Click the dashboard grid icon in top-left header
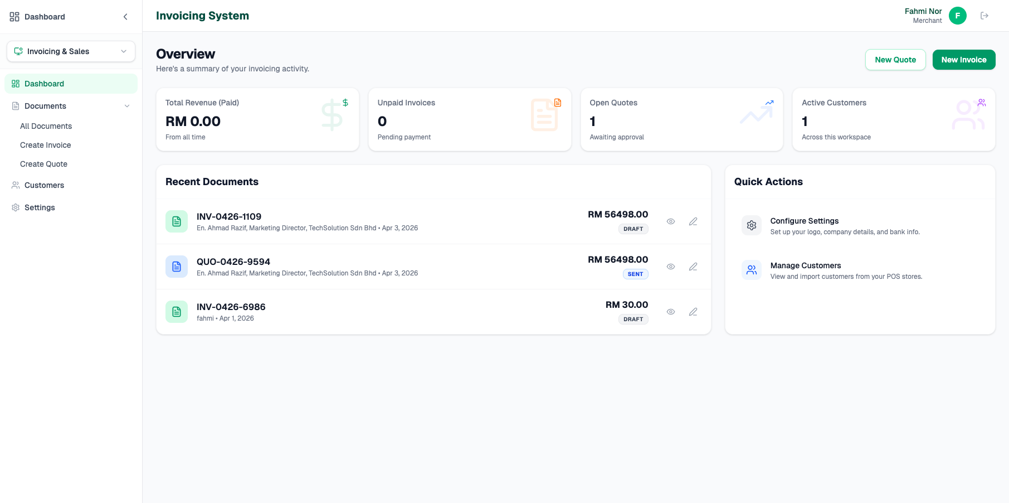The image size is (1009, 503). point(14,16)
